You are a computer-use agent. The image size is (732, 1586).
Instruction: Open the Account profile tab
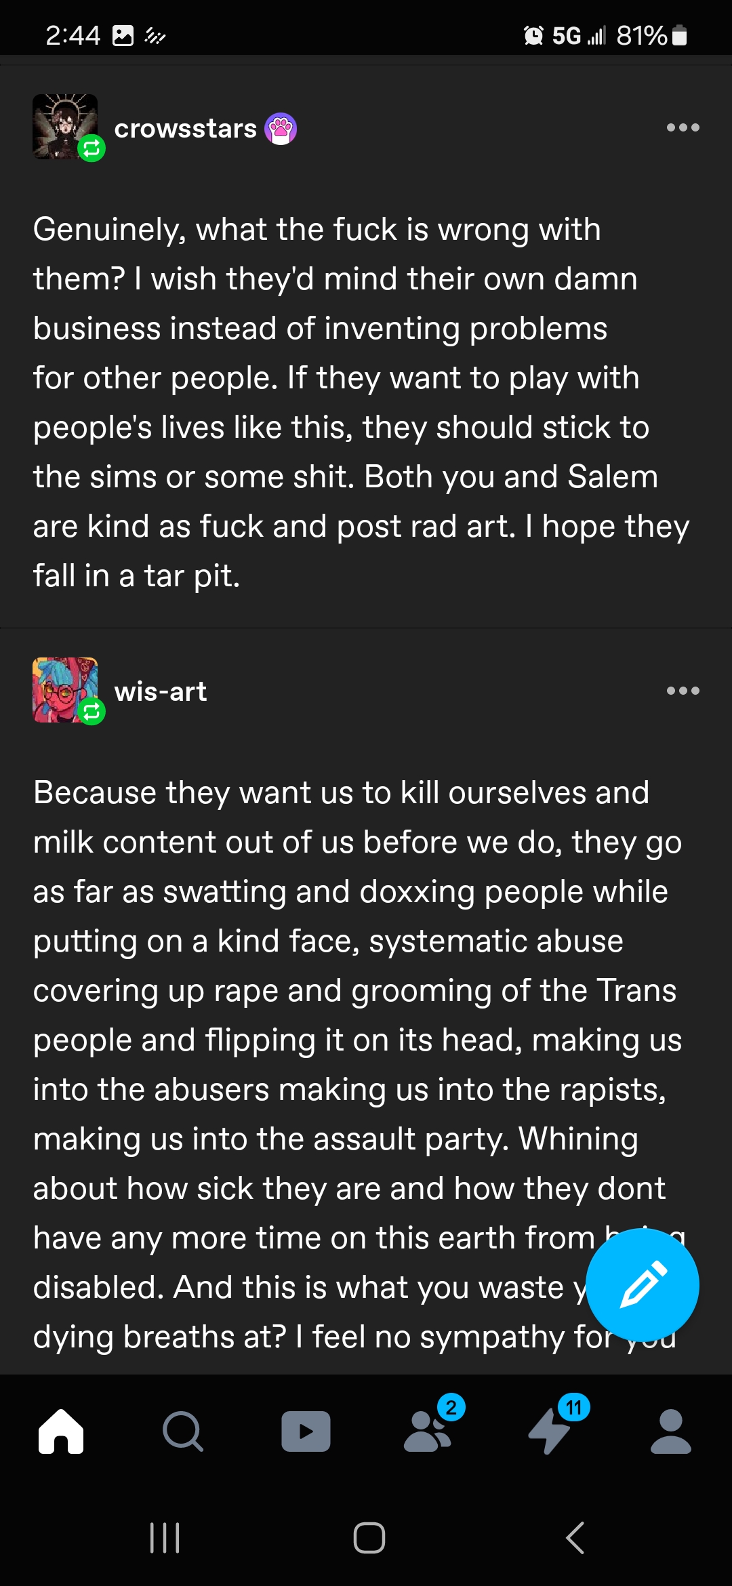(671, 1431)
